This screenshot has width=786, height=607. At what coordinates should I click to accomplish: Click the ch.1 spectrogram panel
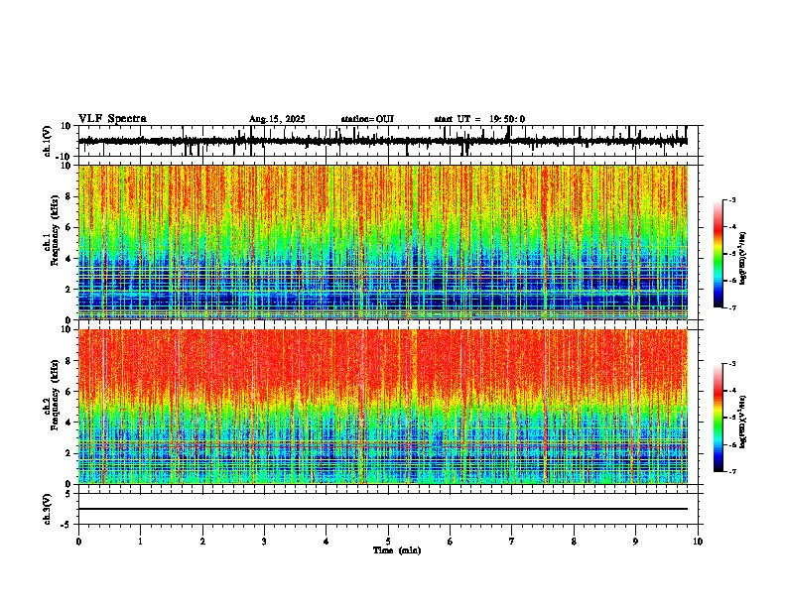coord(383,242)
